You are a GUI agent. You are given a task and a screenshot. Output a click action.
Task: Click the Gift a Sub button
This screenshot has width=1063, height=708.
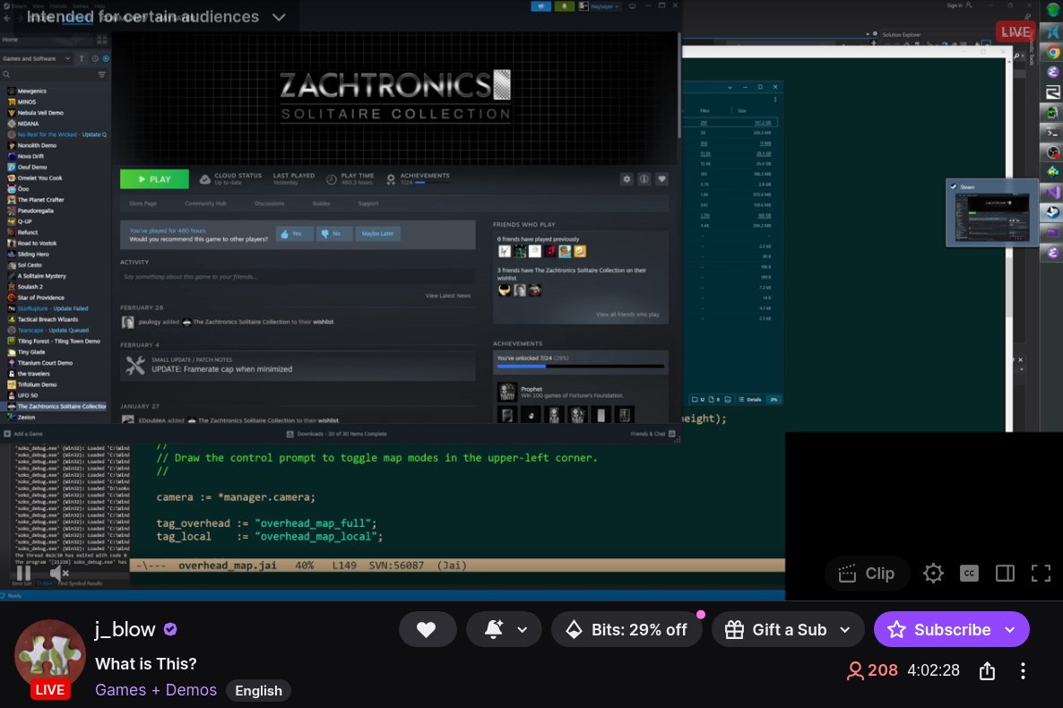[775, 629]
